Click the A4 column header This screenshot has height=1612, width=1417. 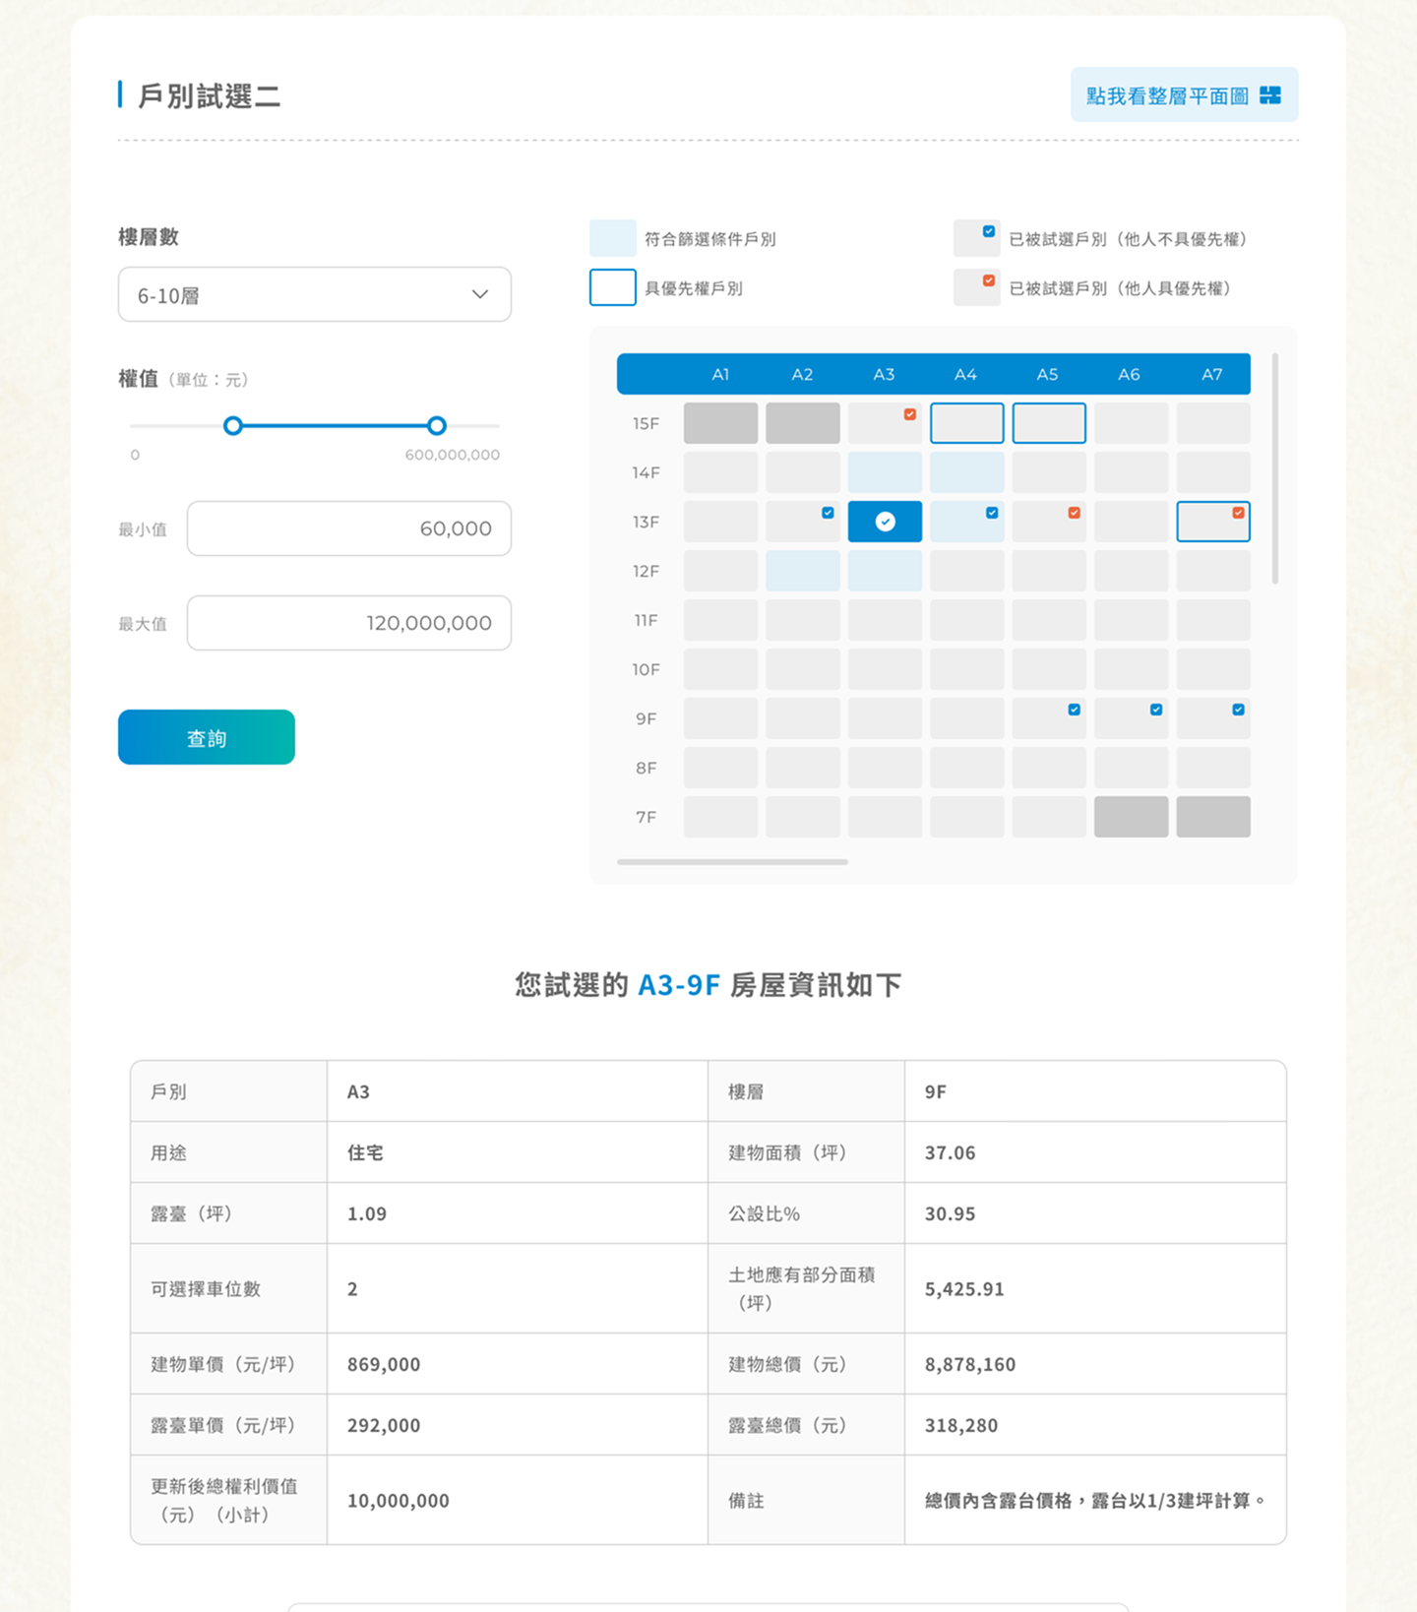coord(965,374)
